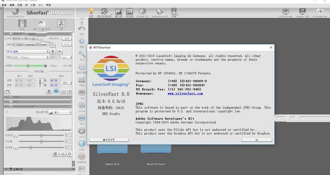Open the third menu in menu bar

[19, 5]
